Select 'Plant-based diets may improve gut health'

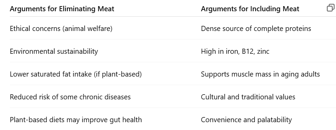coord(76,120)
